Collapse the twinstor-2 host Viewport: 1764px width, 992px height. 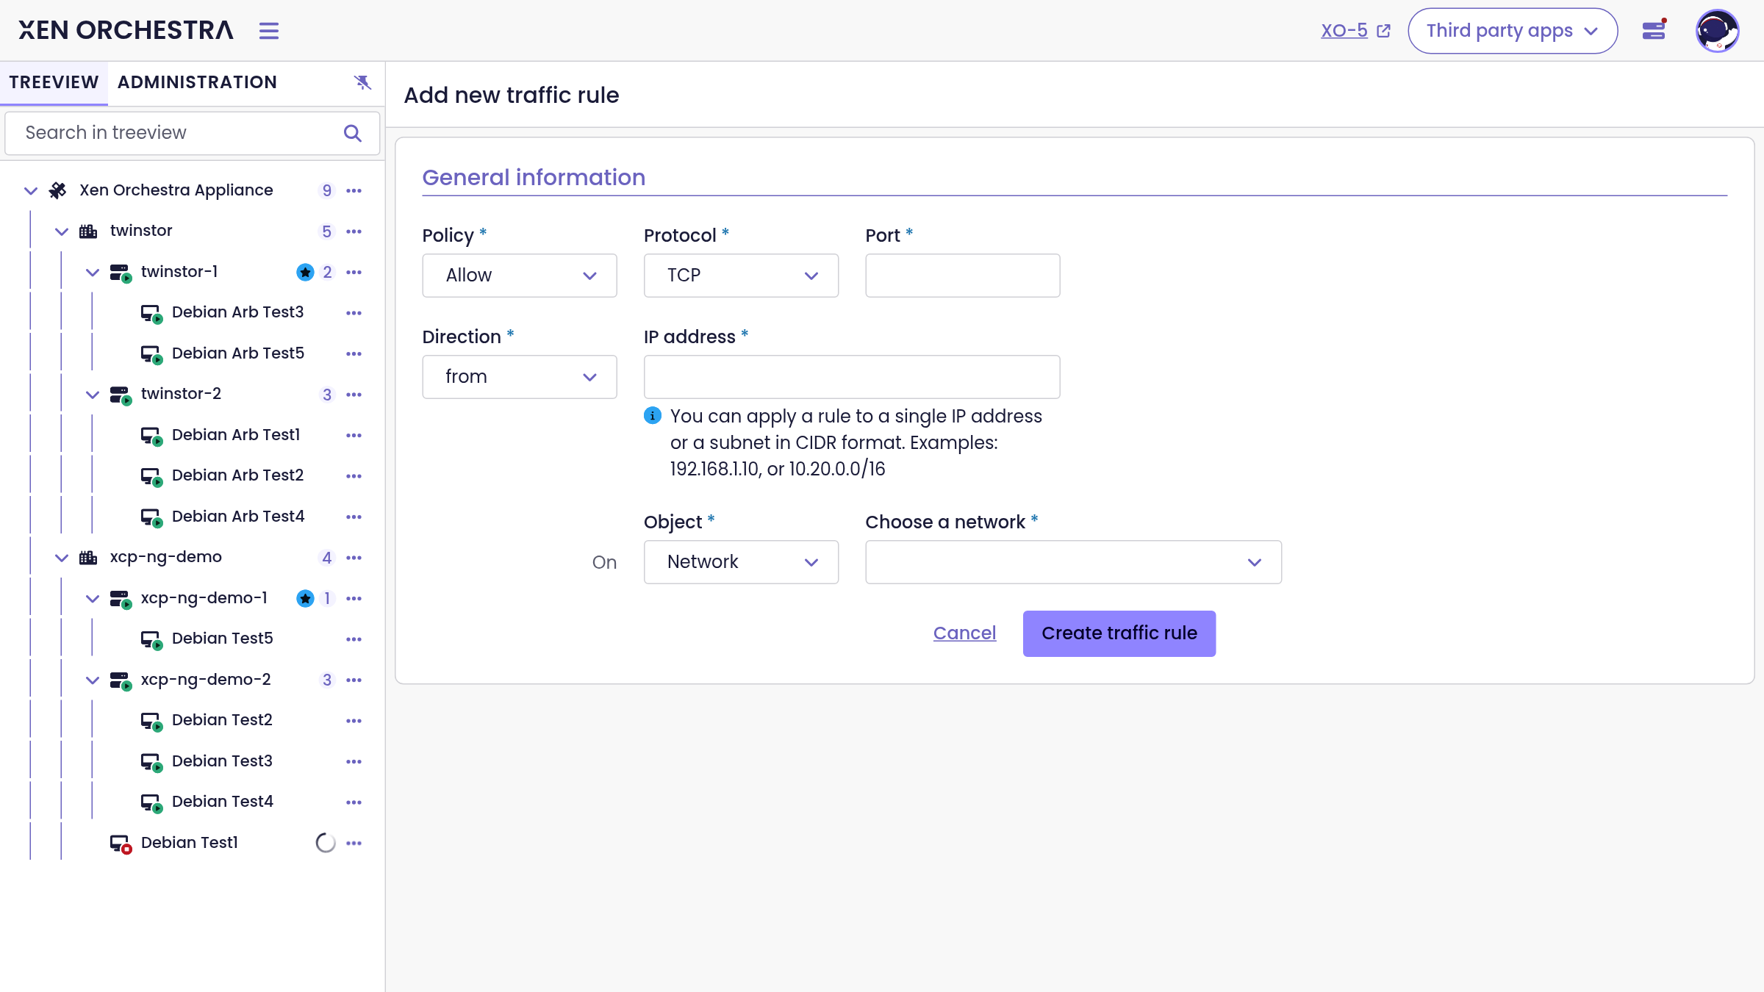[93, 395]
